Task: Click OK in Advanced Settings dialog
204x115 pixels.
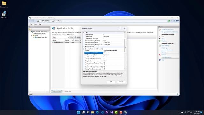Action: [111, 82]
